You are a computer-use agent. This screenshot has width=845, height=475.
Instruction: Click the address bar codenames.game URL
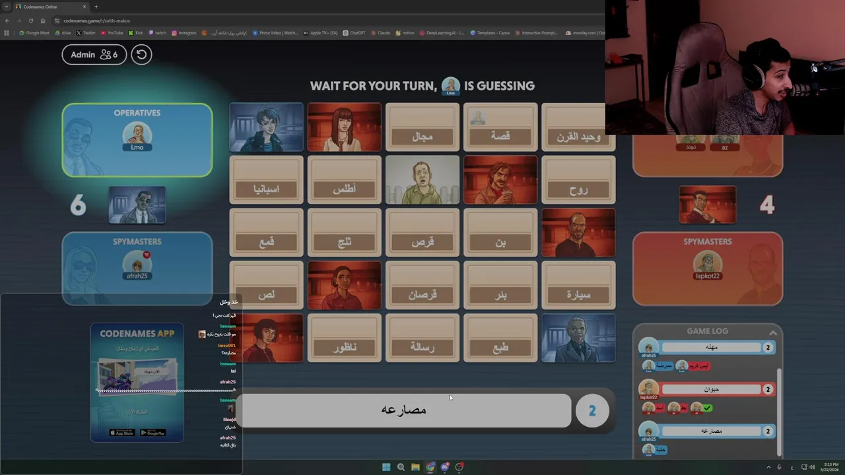[x=96, y=20]
